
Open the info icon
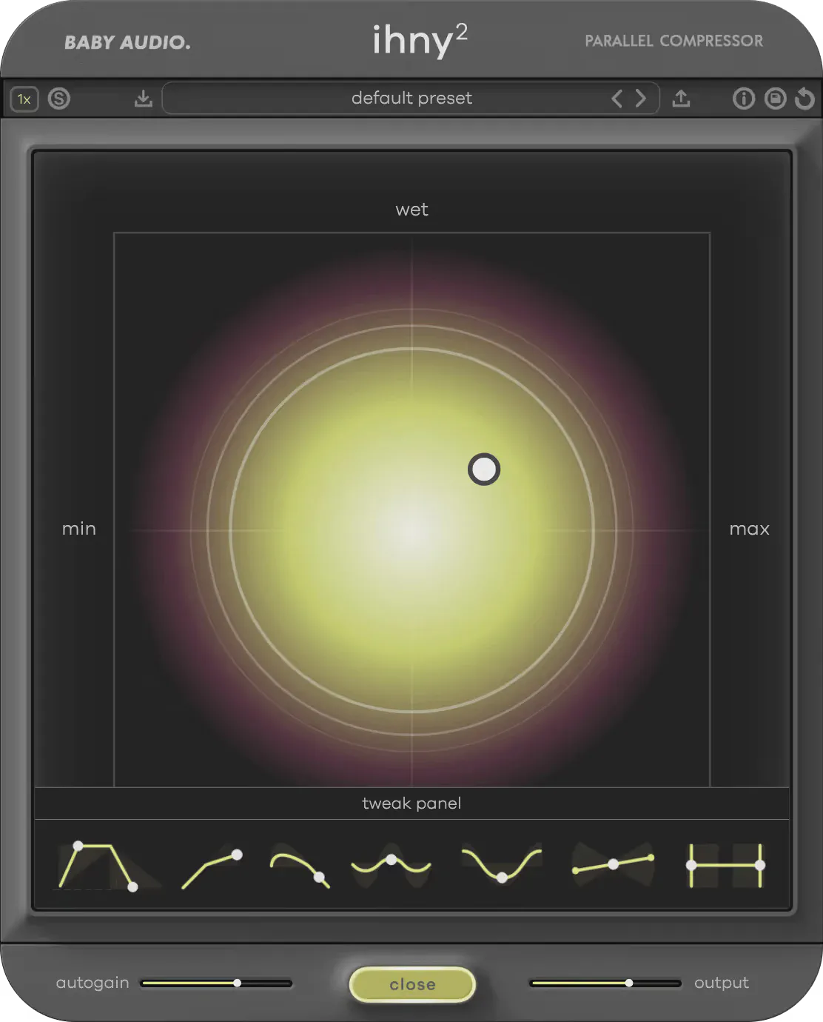pos(743,98)
